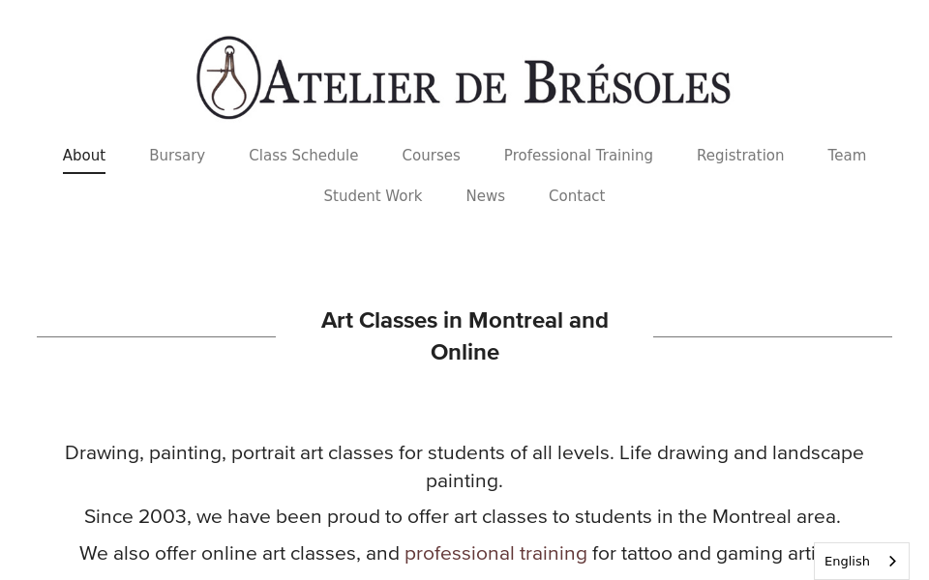Browse Student Work
Screen dimensions: 929x580
[373, 196]
